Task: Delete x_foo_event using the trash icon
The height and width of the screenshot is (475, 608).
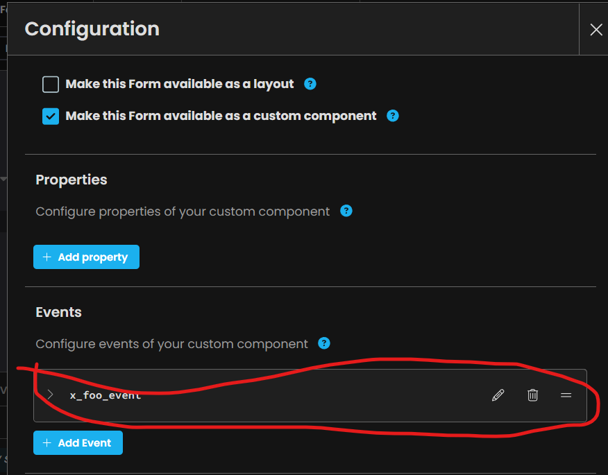Action: 532,395
